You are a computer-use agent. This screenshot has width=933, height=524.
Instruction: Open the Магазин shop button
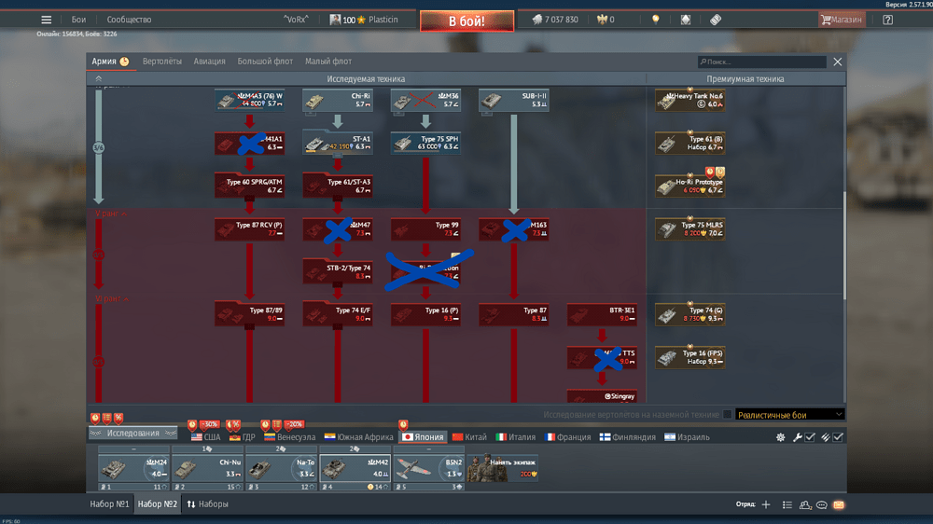point(842,20)
